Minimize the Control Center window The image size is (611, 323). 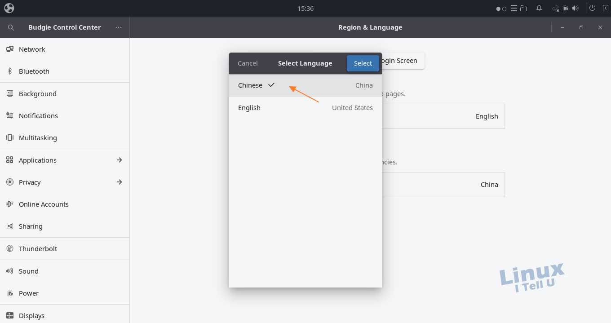562,27
